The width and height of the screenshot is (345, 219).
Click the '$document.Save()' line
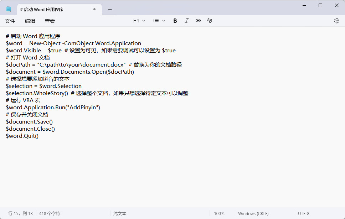coord(29,121)
